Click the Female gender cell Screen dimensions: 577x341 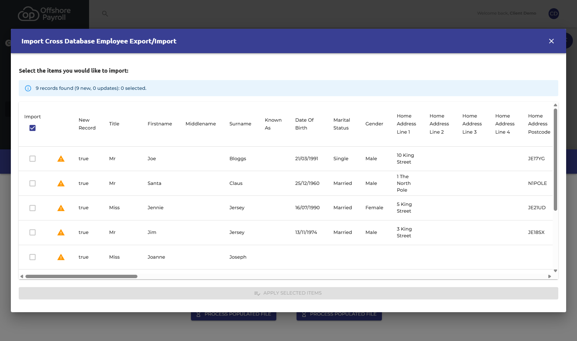[x=374, y=208]
